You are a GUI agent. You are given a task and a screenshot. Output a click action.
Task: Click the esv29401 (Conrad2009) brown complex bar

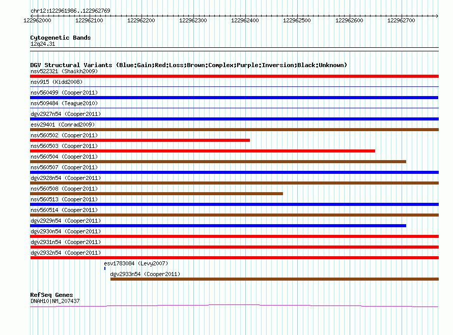click(x=234, y=130)
